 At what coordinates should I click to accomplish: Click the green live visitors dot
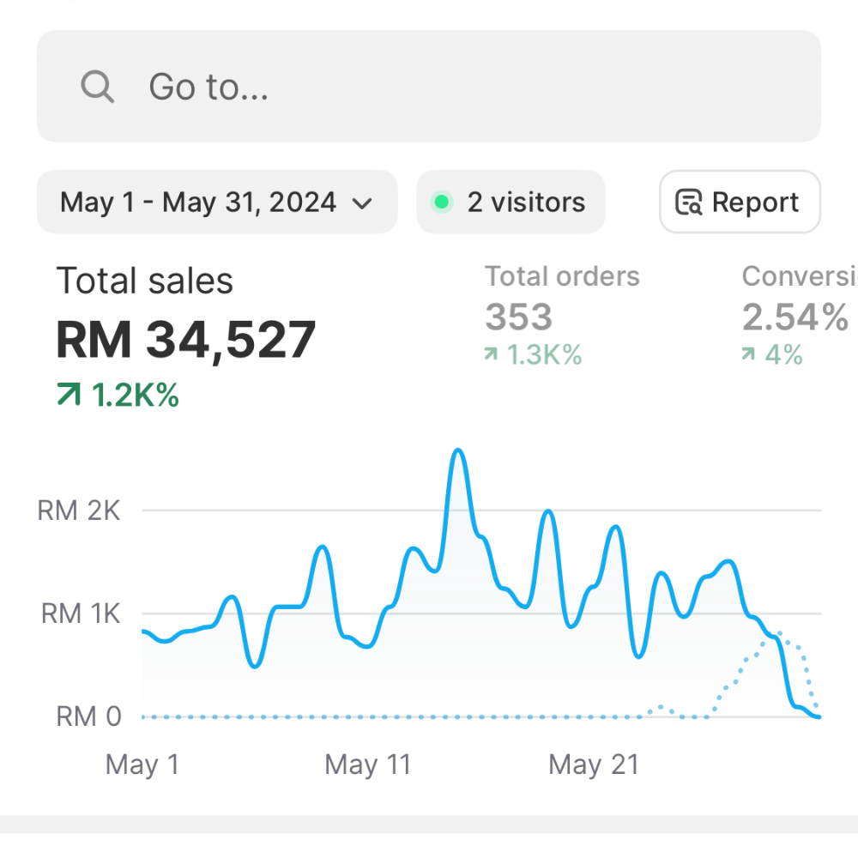pyautogui.click(x=442, y=202)
